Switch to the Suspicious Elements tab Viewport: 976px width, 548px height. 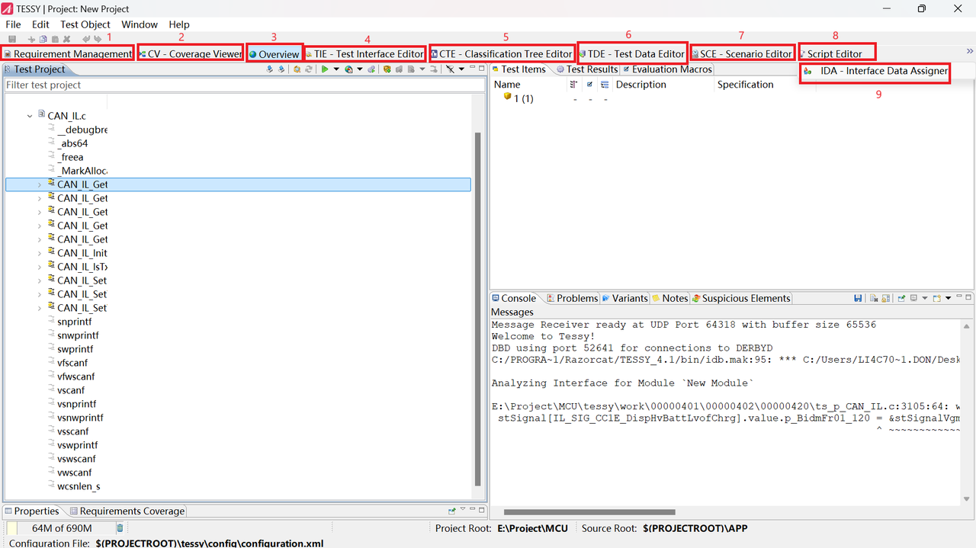tap(741, 298)
